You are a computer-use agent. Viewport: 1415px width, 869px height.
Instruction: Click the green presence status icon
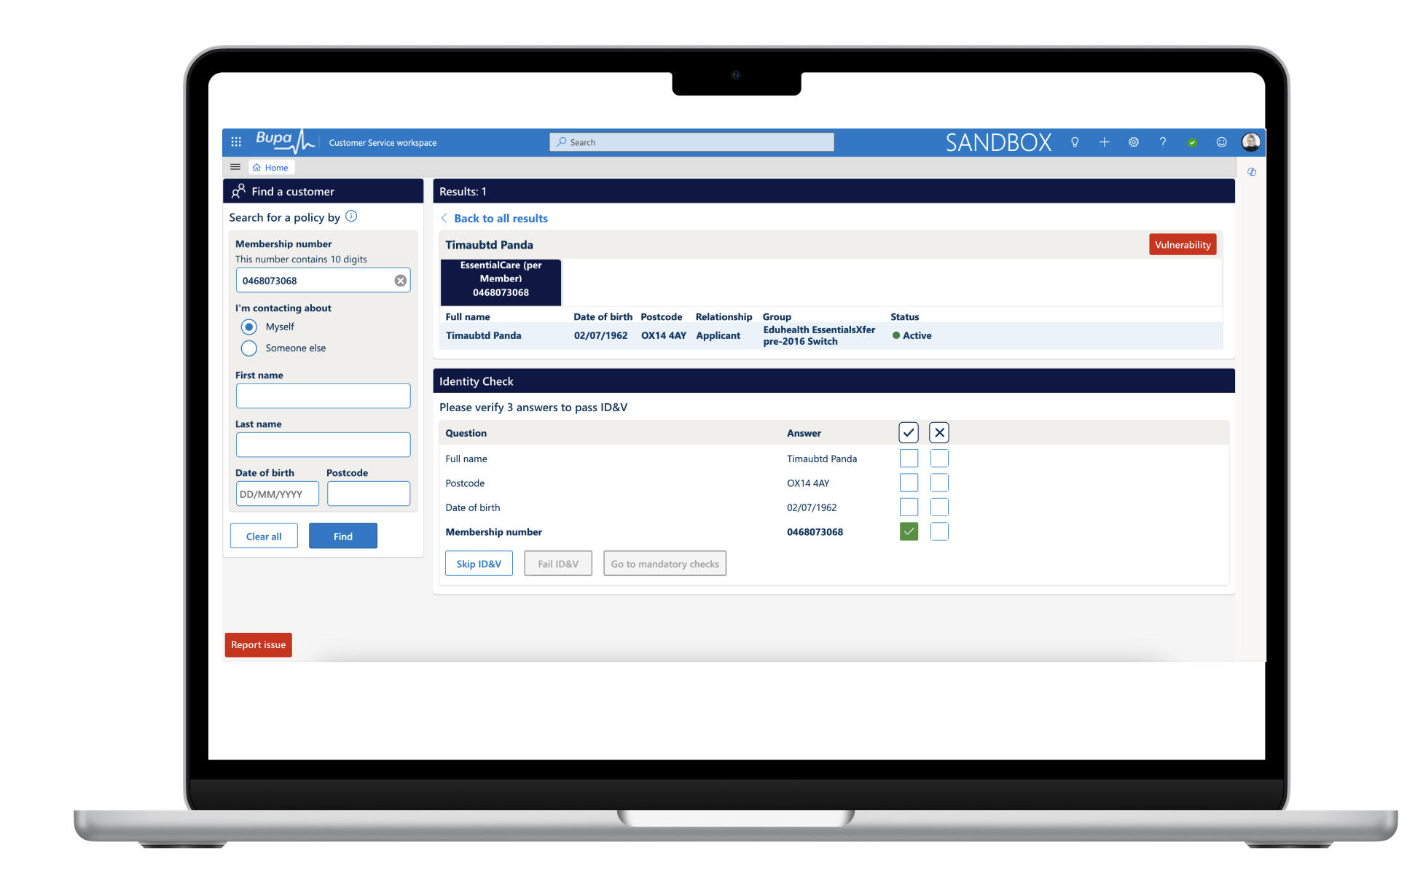(x=1192, y=143)
